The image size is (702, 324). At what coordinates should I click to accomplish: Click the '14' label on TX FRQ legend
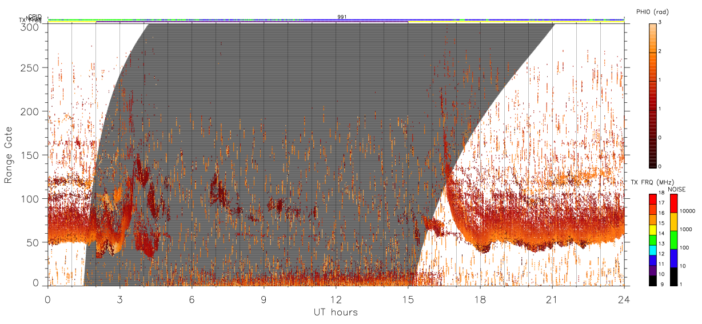(x=661, y=234)
